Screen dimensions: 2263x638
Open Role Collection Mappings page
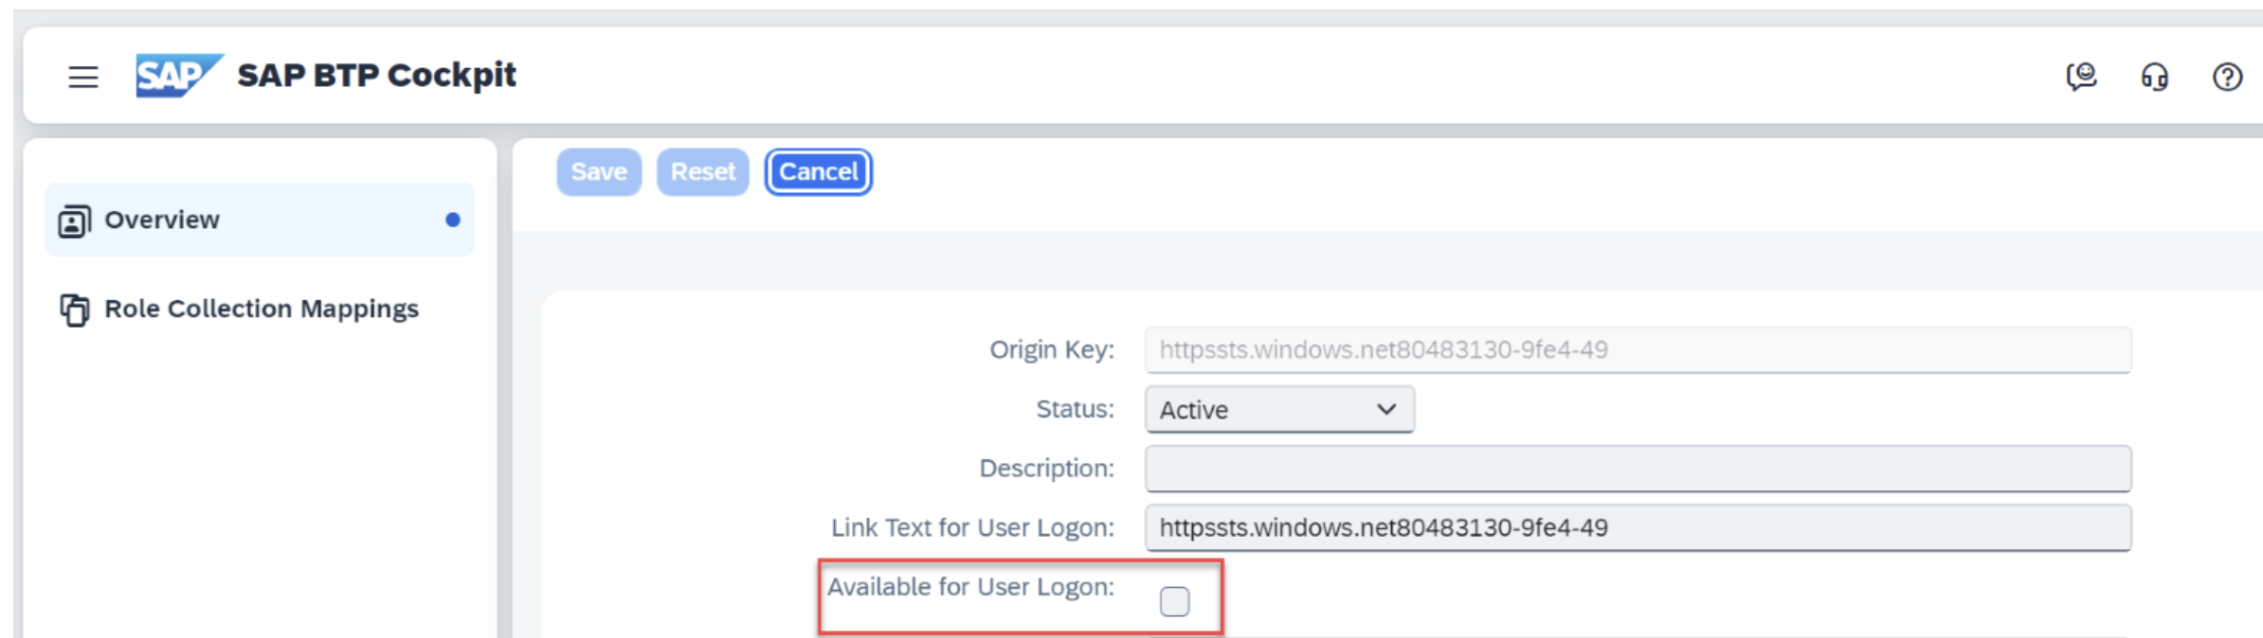coord(260,309)
